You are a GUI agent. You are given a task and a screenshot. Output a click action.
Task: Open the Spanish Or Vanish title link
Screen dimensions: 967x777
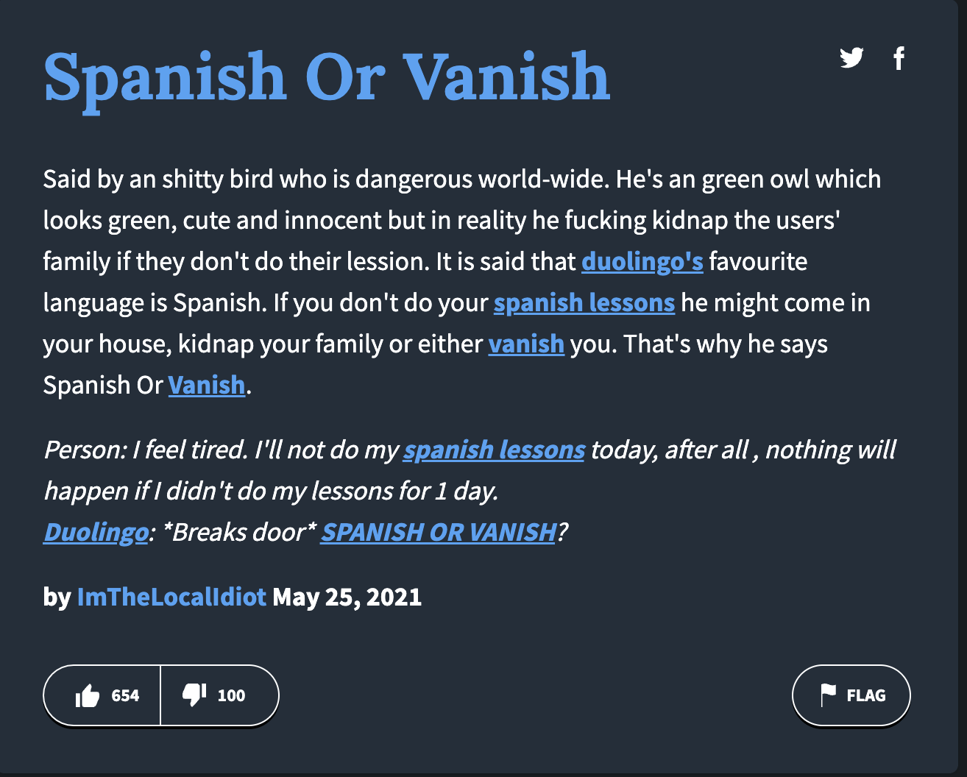327,77
